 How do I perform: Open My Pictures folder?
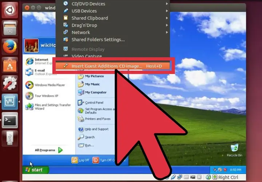(x=91, y=76)
